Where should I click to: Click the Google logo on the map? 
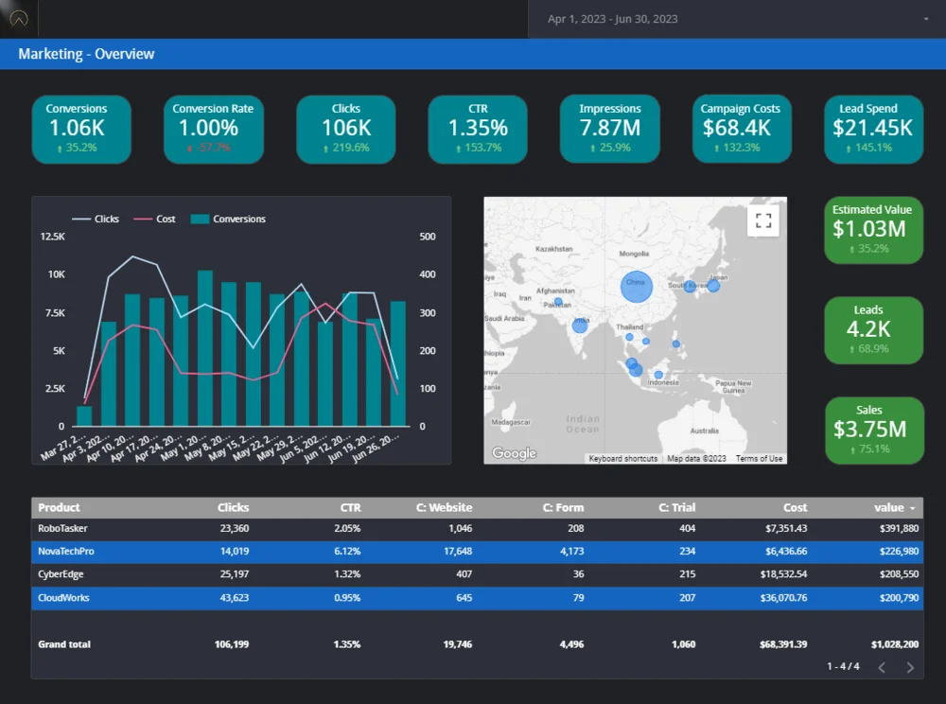[513, 453]
